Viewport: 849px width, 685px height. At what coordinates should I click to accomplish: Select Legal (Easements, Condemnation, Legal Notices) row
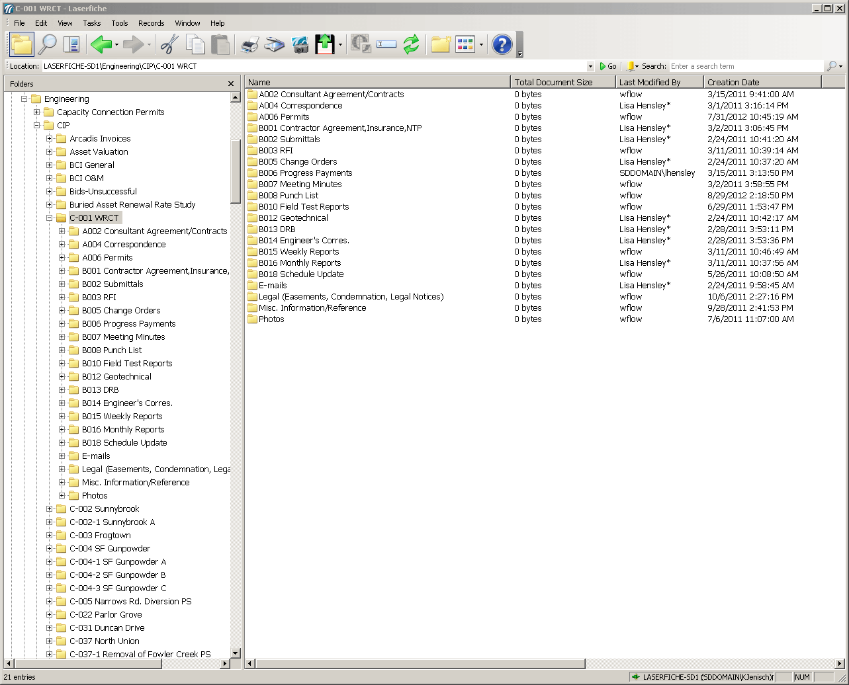tap(351, 296)
